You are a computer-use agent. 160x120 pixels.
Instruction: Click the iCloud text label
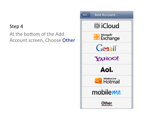coord(110,26)
